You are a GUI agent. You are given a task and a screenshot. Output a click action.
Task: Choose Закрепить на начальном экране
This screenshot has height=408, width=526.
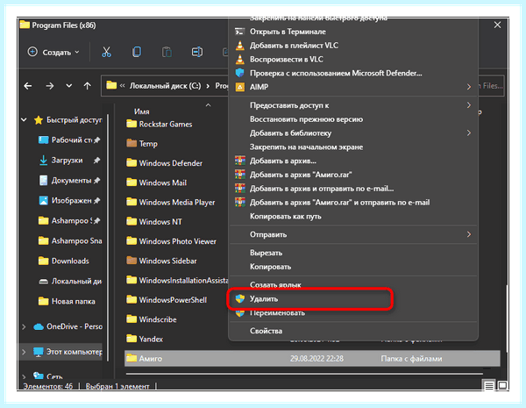click(x=353, y=147)
